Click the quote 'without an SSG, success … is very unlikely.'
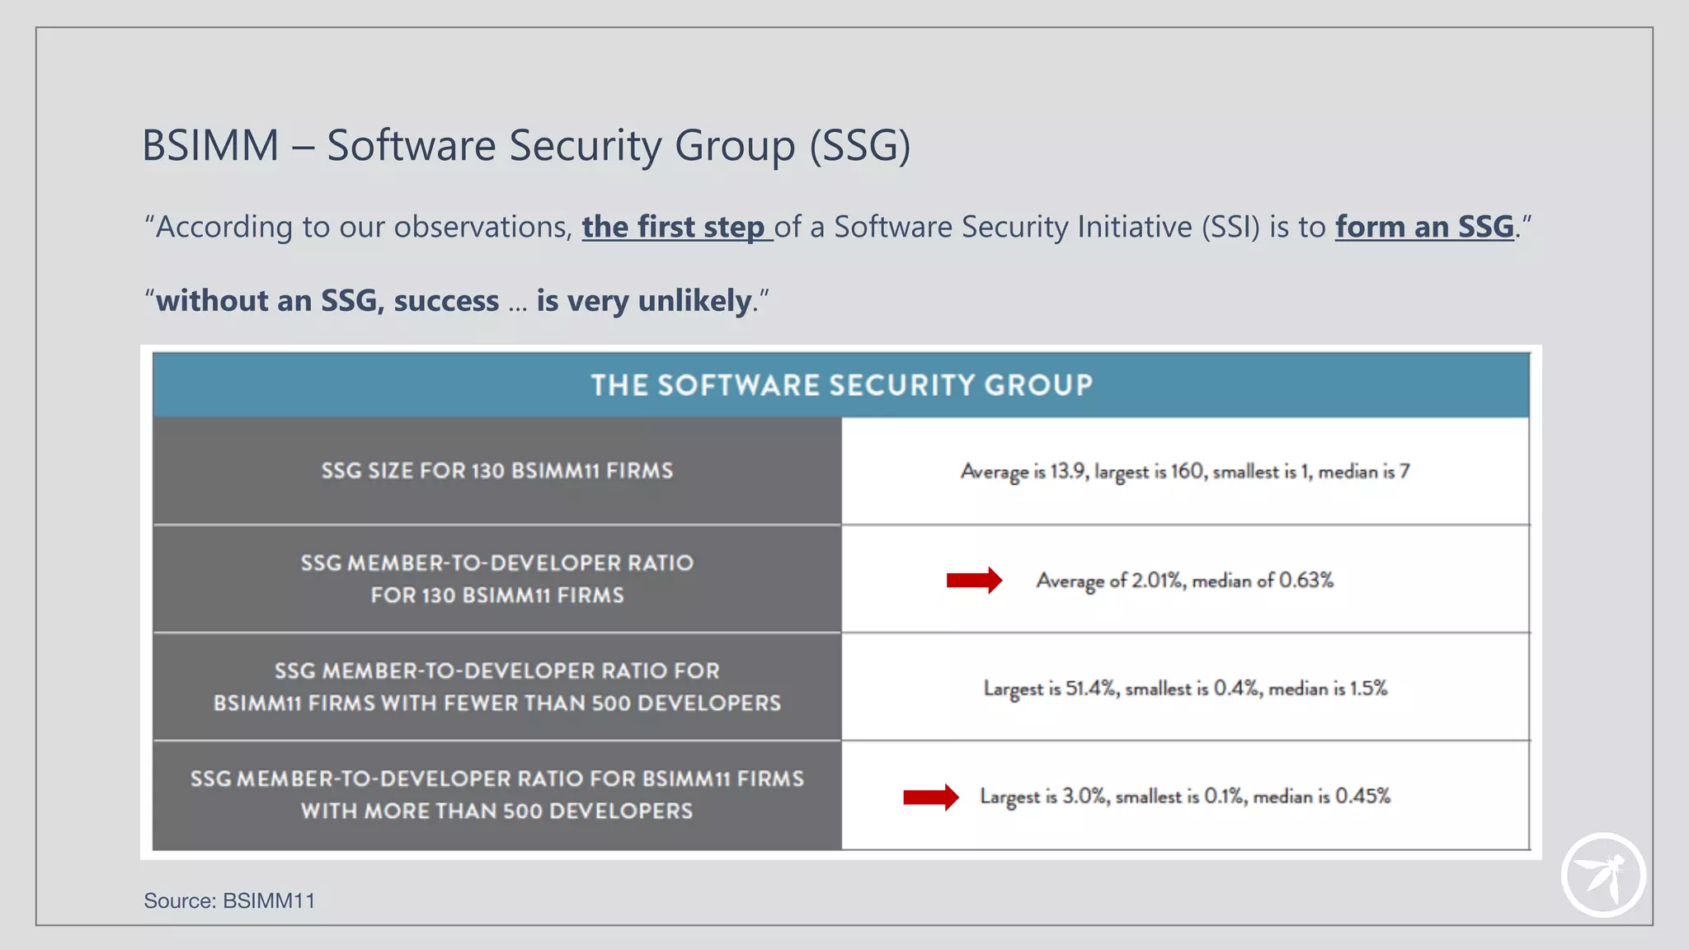The image size is (1689, 950). pyautogui.click(x=457, y=301)
